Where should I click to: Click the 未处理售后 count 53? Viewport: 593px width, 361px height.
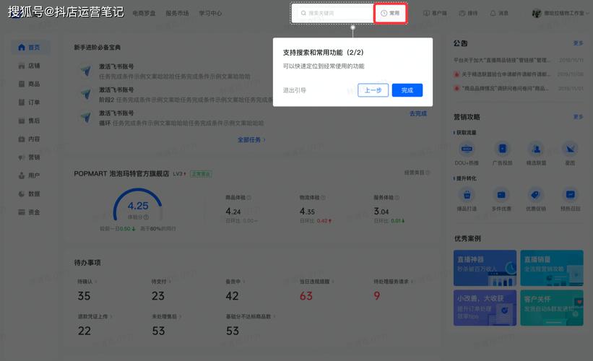click(158, 331)
